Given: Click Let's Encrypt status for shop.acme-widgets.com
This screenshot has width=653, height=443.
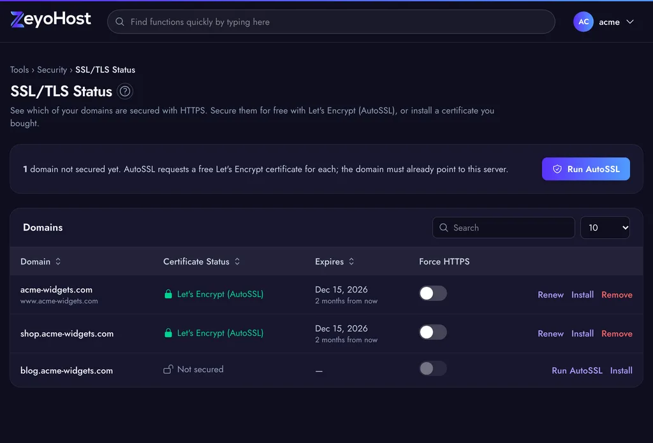Looking at the screenshot, I should coord(220,333).
